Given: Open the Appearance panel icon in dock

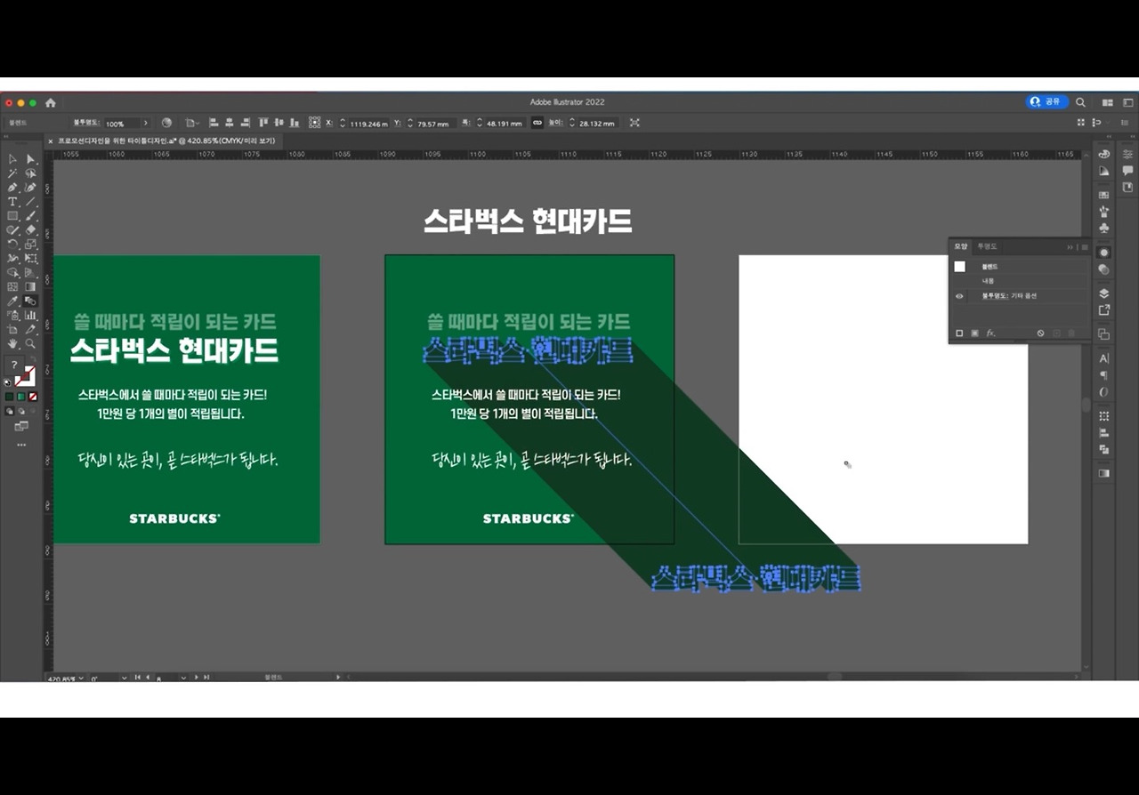Looking at the screenshot, I should (1104, 252).
